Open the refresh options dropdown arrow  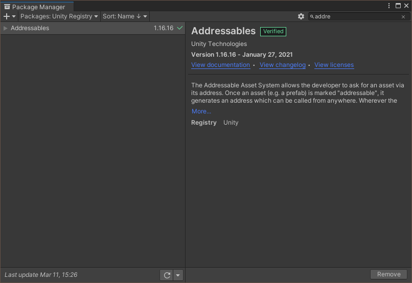point(178,275)
